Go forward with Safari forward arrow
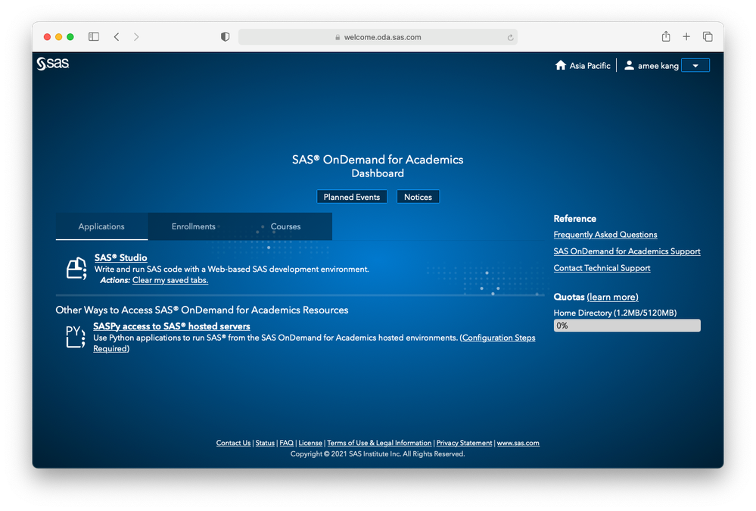The height and width of the screenshot is (511, 756). point(136,36)
